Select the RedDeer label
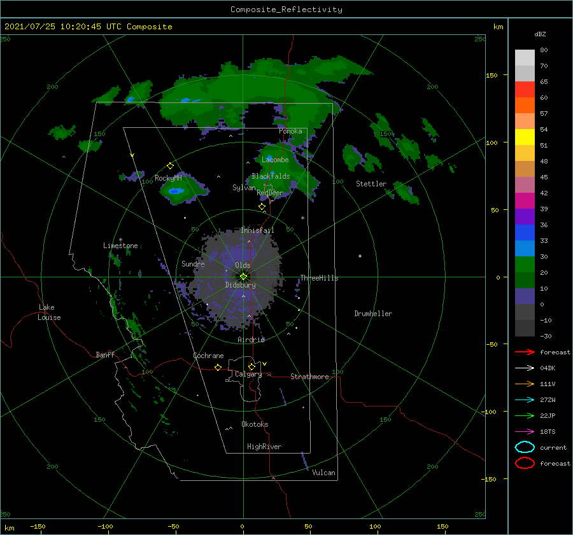This screenshot has width=573, height=535. tap(270, 193)
